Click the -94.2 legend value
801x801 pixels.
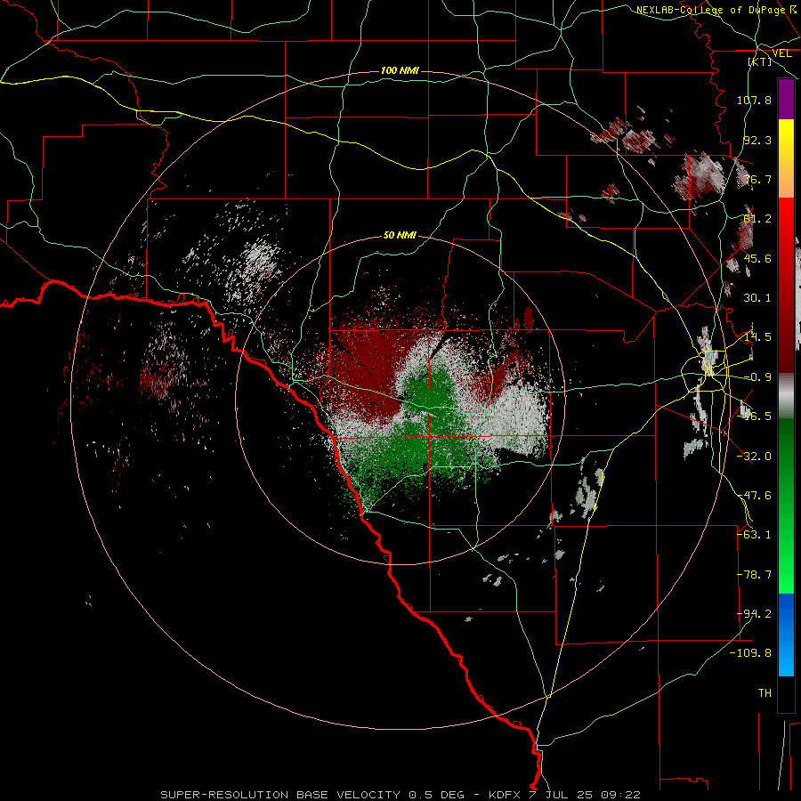754,614
